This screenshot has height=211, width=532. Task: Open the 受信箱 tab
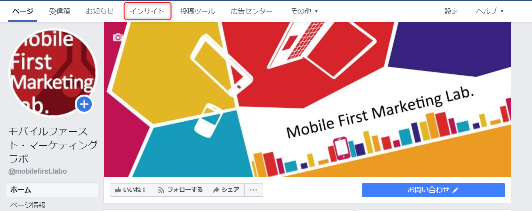click(x=60, y=12)
